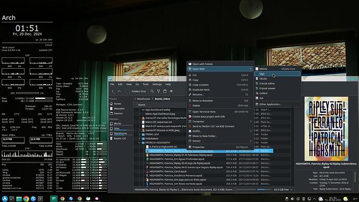The image size is (359, 202).
Task: Select E-book viewer from the submenu
Action: click(x=277, y=88)
